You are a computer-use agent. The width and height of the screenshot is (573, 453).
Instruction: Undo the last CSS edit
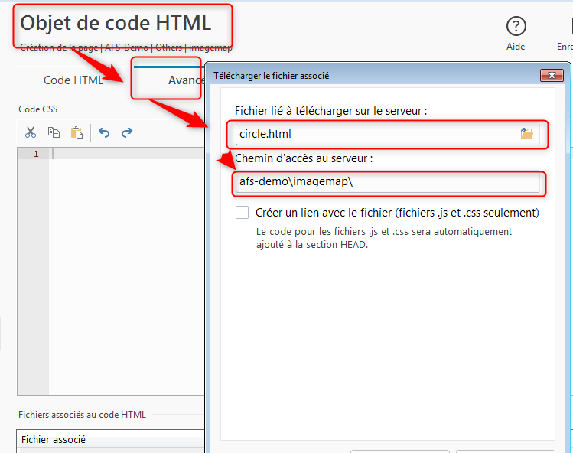[104, 132]
